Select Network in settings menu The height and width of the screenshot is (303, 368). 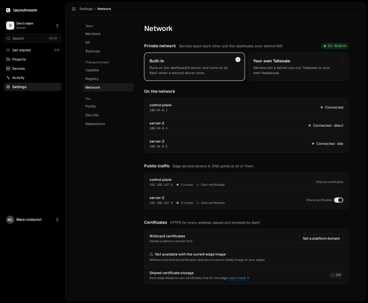108,87
